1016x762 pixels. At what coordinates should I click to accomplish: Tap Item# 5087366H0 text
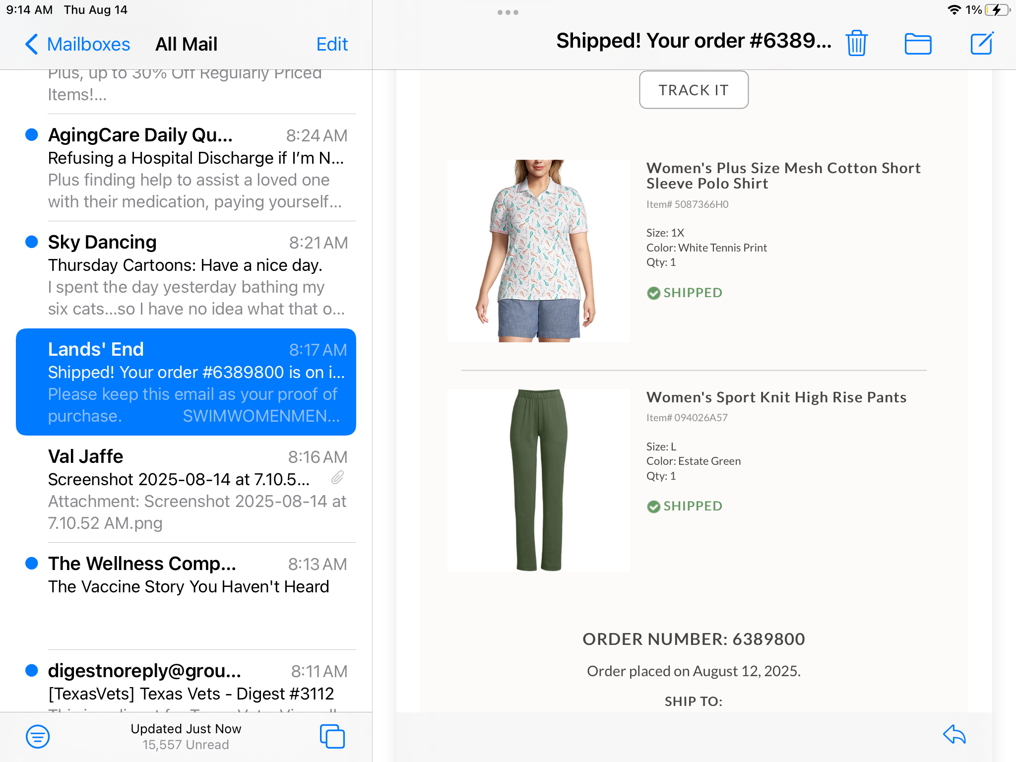(x=687, y=204)
